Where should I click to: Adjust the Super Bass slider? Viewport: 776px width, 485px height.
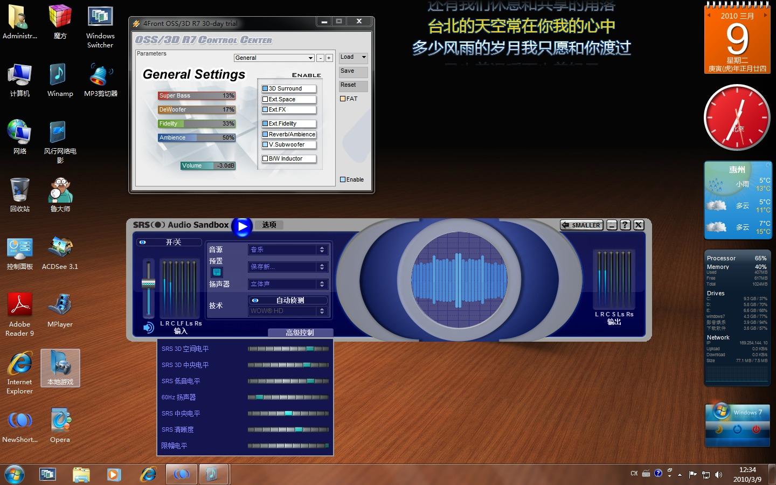click(x=197, y=95)
